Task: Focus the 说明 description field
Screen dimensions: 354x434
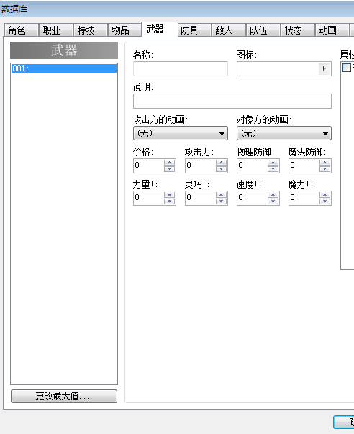Action: 232,101
